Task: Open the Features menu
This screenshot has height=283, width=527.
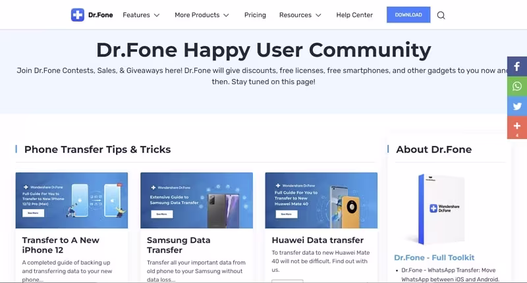Action: [x=136, y=14]
